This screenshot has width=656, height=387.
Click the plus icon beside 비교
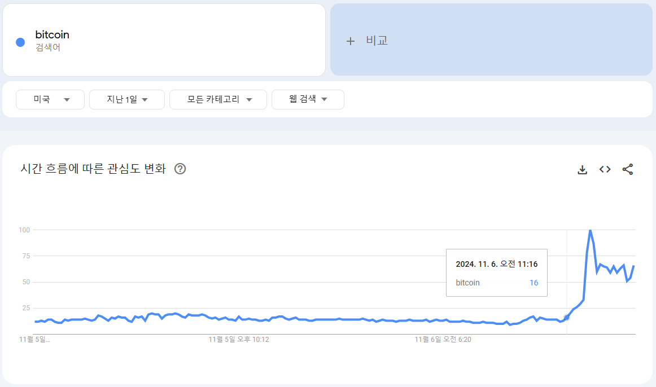(x=351, y=41)
